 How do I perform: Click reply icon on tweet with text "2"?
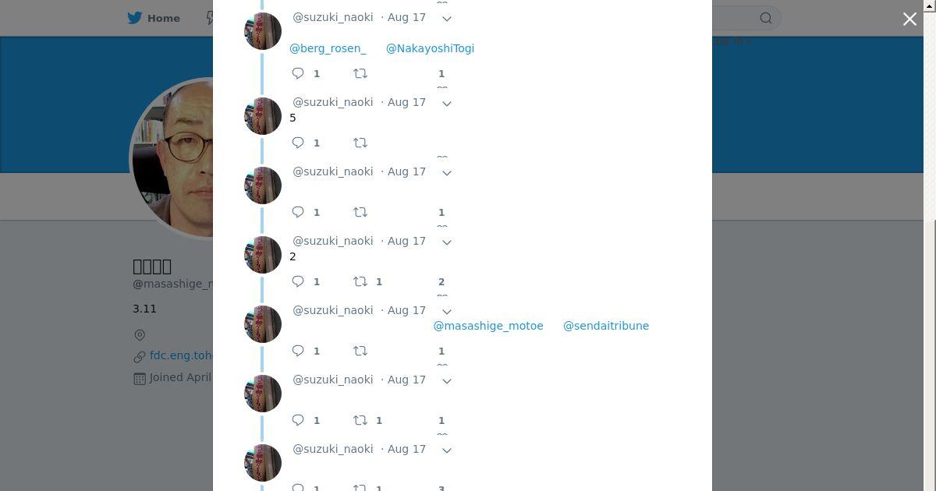(298, 281)
